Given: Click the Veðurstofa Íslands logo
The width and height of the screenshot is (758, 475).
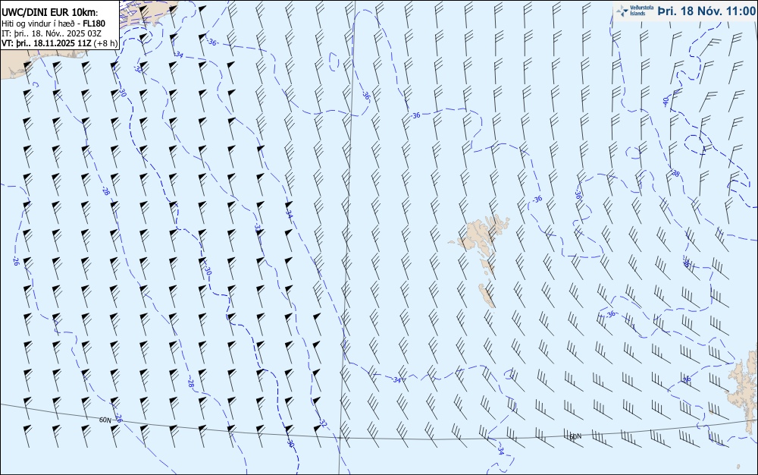Looking at the screenshot, I should (x=636, y=11).
